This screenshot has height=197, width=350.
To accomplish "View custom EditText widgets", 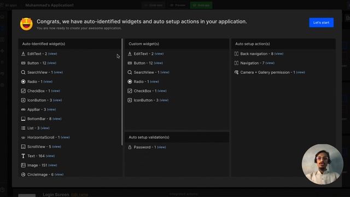I will [159, 54].
